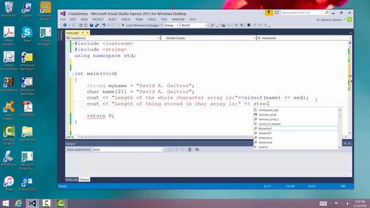
Task: Select the Skype desktop shortcut
Action: coord(27,35)
